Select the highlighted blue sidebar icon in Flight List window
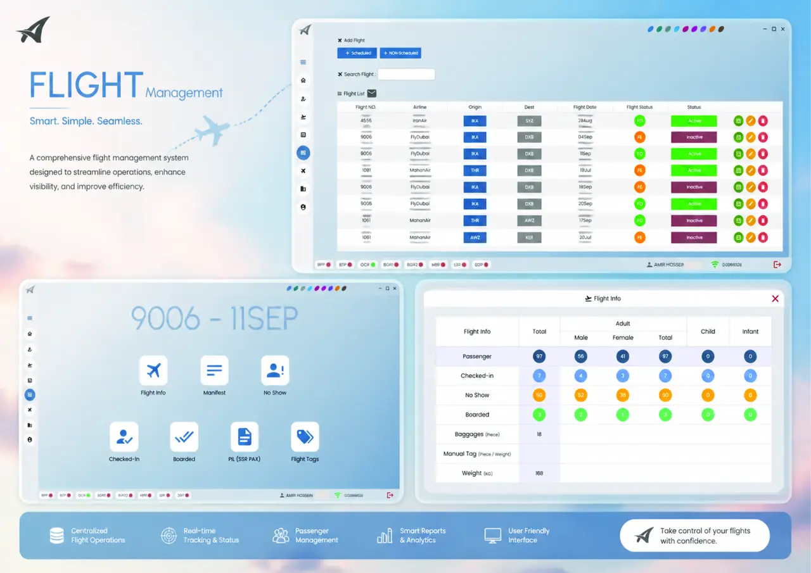Viewport: 811px width, 573px height. (x=303, y=153)
